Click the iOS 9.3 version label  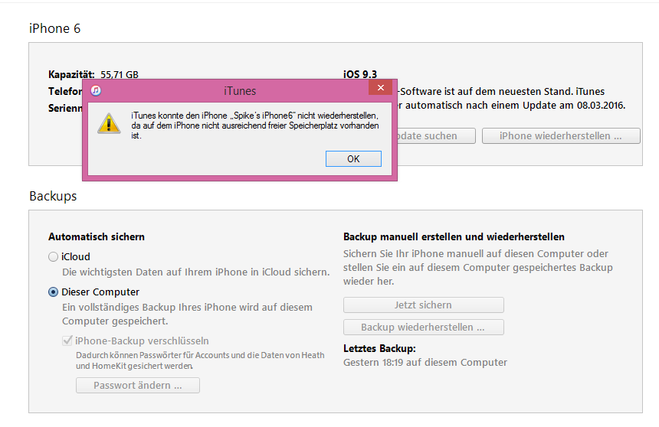coord(360,74)
